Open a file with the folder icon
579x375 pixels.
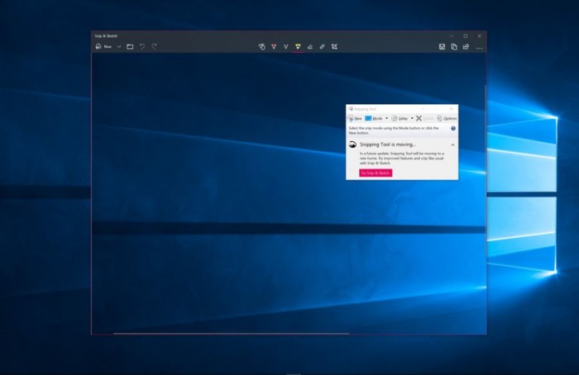(130, 46)
